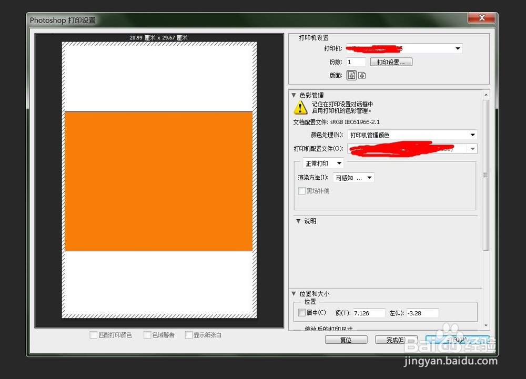Viewport: 526px width, 379px height.
Task: Click the 打印(P) button
Action: point(457,340)
